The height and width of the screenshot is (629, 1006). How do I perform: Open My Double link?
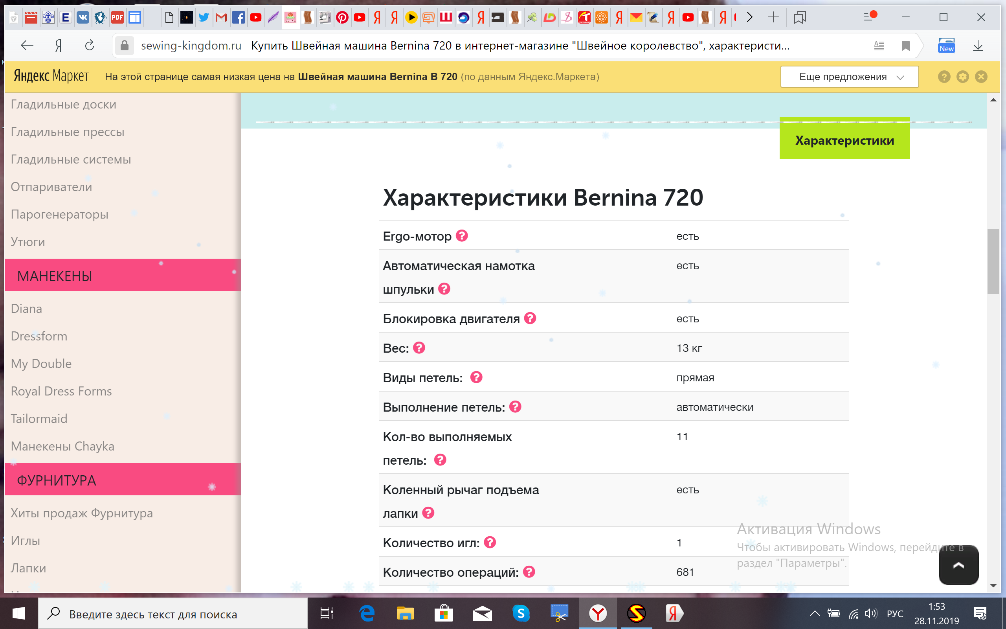(x=41, y=364)
